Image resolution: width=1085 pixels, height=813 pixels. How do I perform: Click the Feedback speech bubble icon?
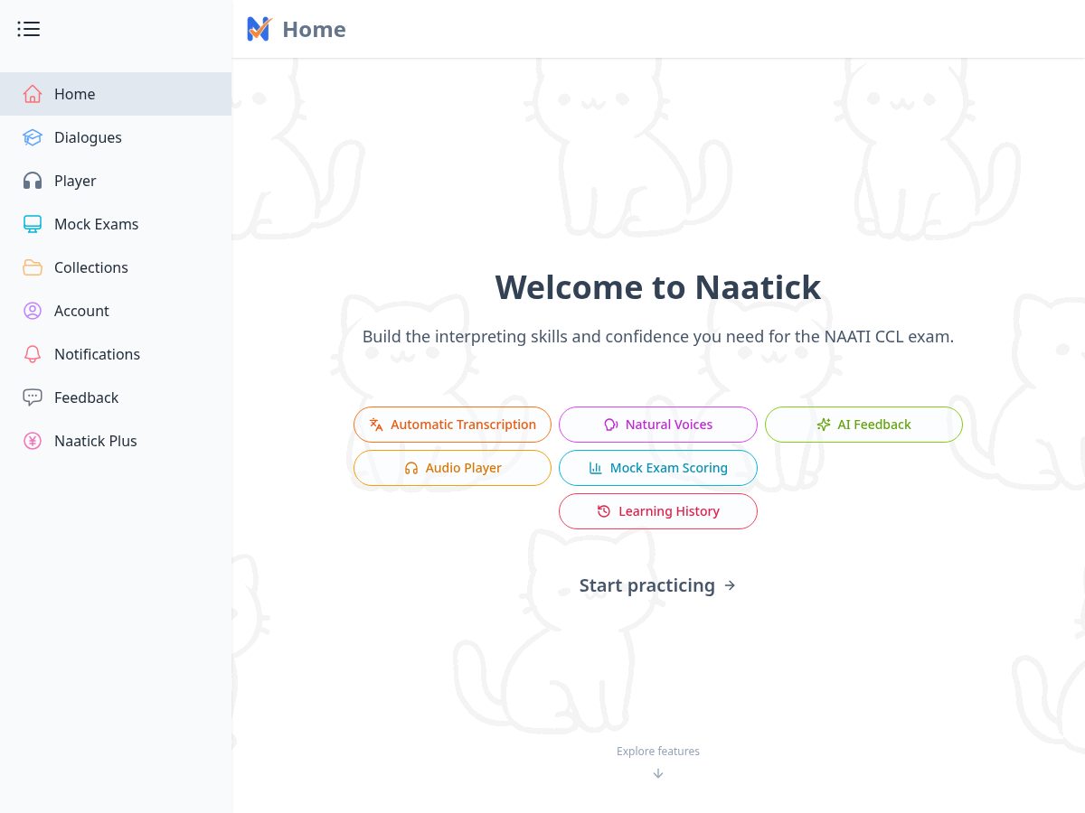tap(33, 397)
